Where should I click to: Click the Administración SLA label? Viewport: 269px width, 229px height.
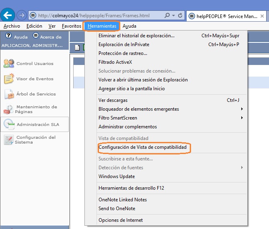click(38, 124)
